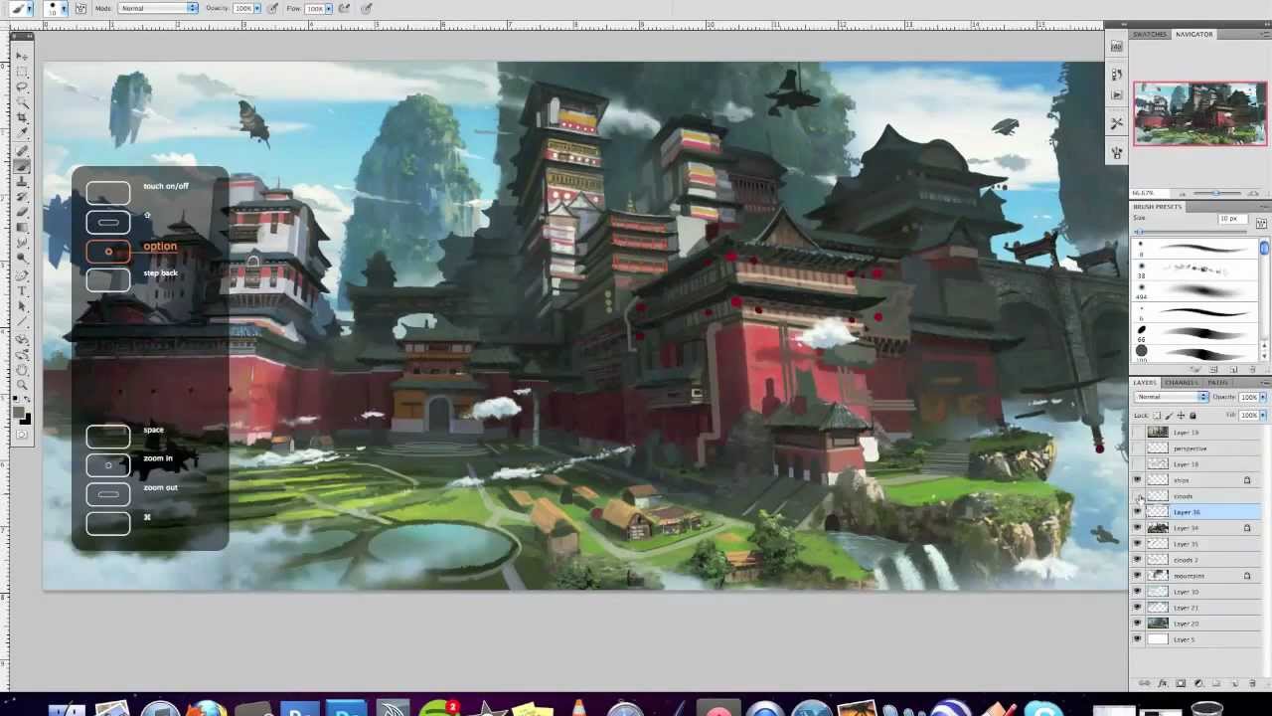This screenshot has width=1272, height=716.
Task: Open the Layers Opacity dropdown arrow
Action: (1263, 397)
